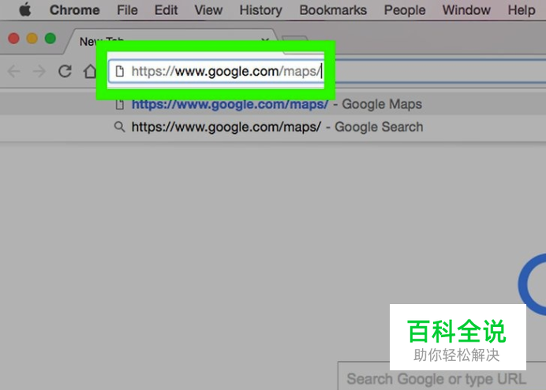Open the People menu
This screenshot has height=390, width=546.
tap(405, 10)
